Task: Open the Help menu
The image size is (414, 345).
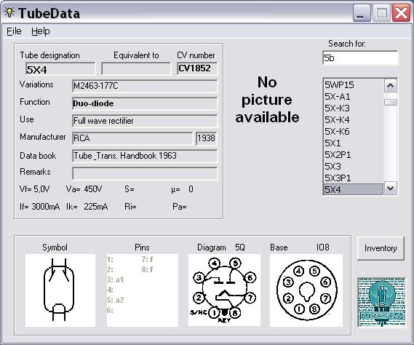Action: 41,31
